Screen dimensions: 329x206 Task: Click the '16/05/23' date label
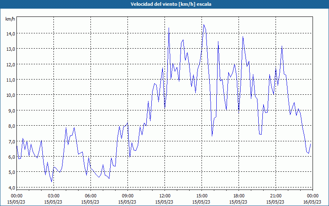pyautogui.click(x=313, y=202)
